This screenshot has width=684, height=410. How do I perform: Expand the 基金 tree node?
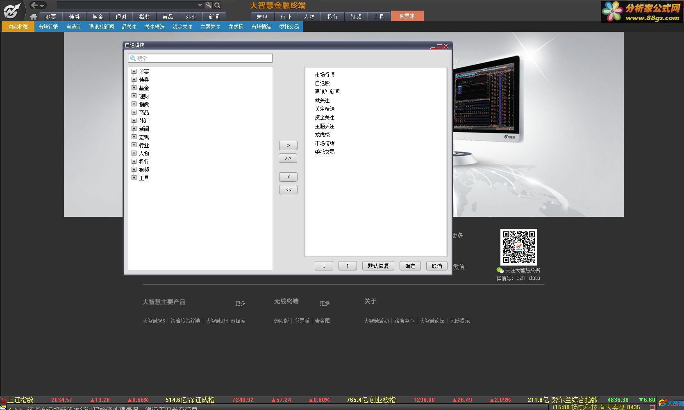click(134, 88)
